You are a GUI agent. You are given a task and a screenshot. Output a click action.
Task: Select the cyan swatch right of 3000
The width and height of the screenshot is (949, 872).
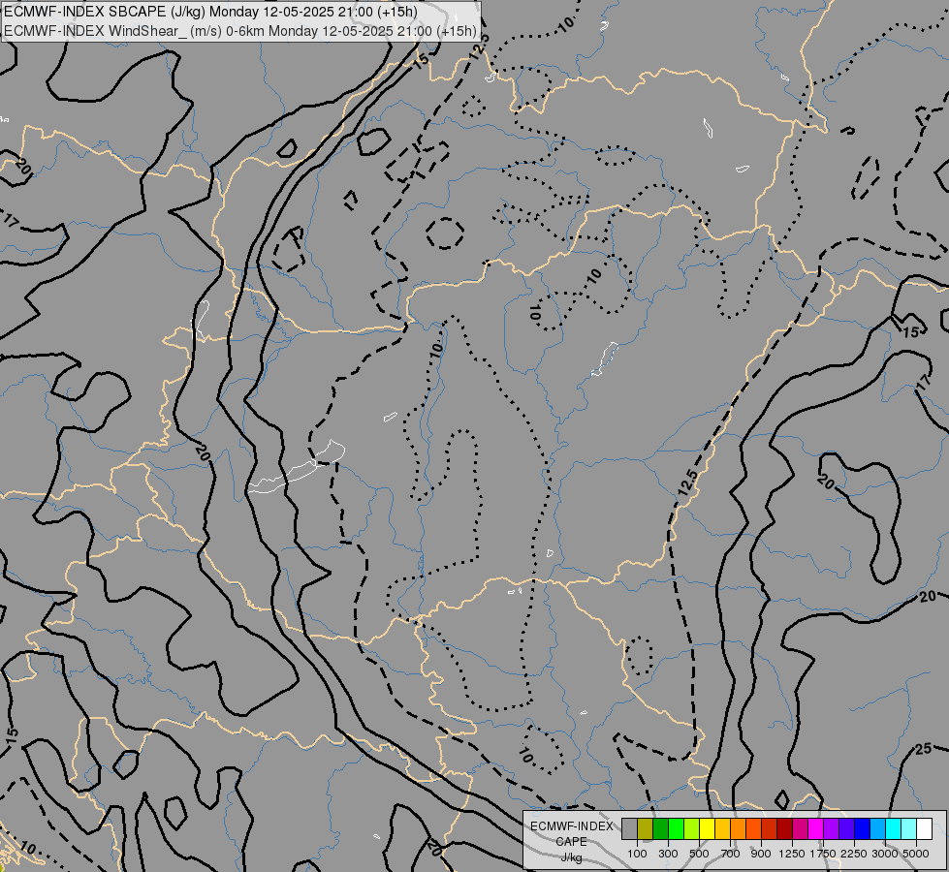[x=894, y=829]
